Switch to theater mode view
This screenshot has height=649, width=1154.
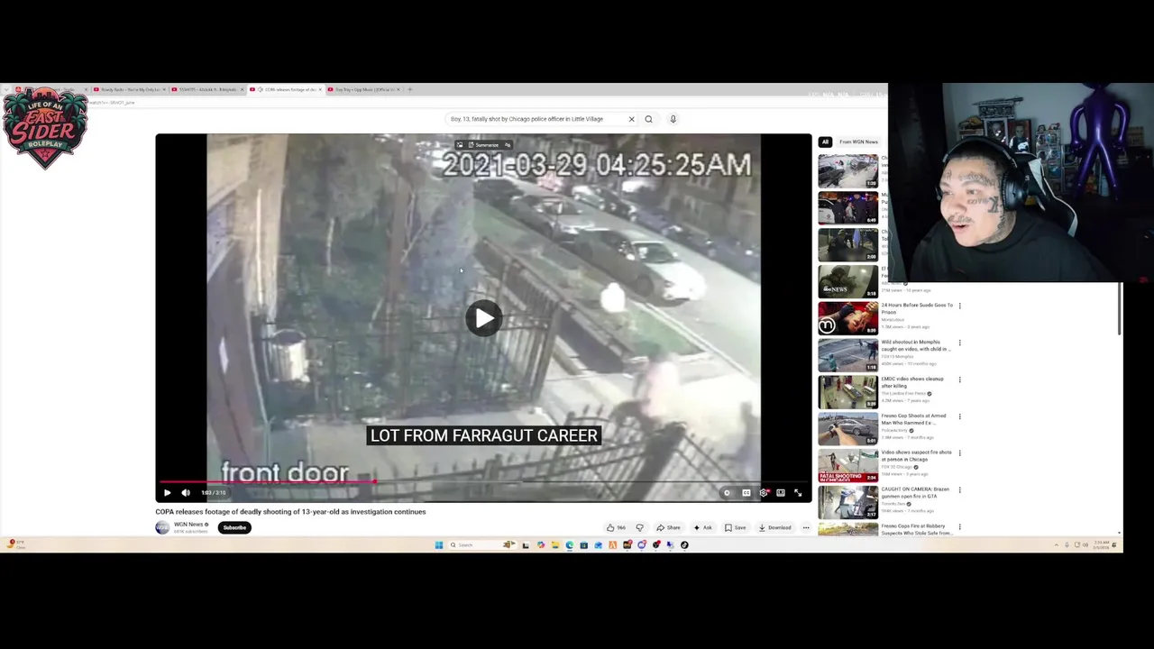[x=781, y=493]
